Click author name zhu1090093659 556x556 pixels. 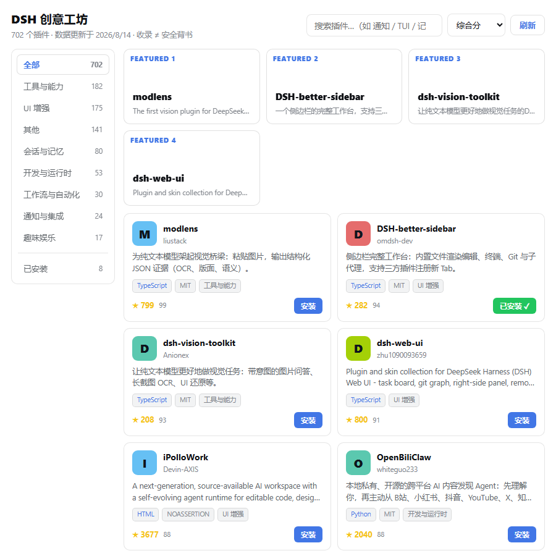click(402, 355)
